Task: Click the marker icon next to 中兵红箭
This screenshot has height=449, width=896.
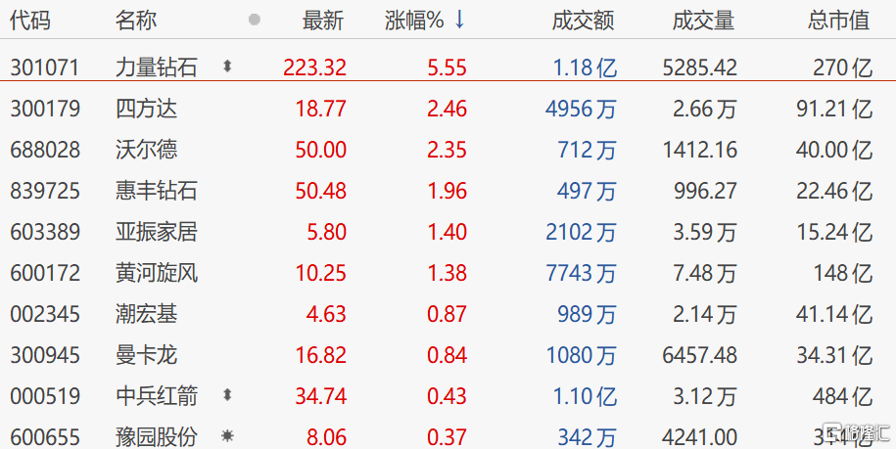Action: click(227, 395)
